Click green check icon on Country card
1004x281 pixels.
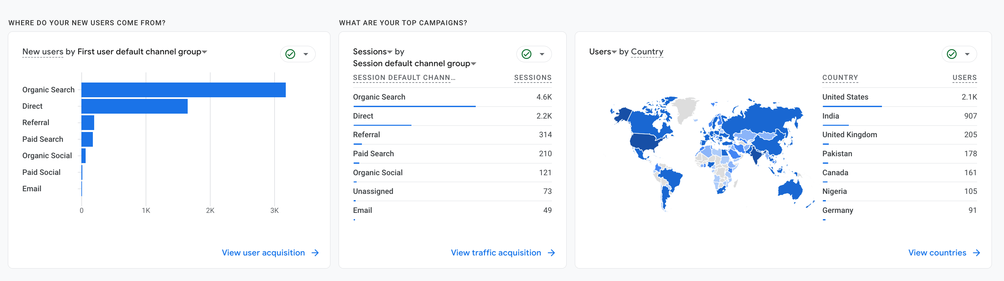tap(952, 54)
